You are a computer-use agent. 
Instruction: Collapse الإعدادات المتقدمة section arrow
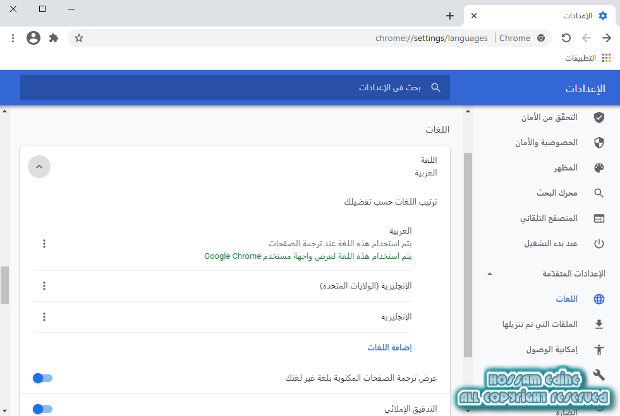(x=490, y=274)
